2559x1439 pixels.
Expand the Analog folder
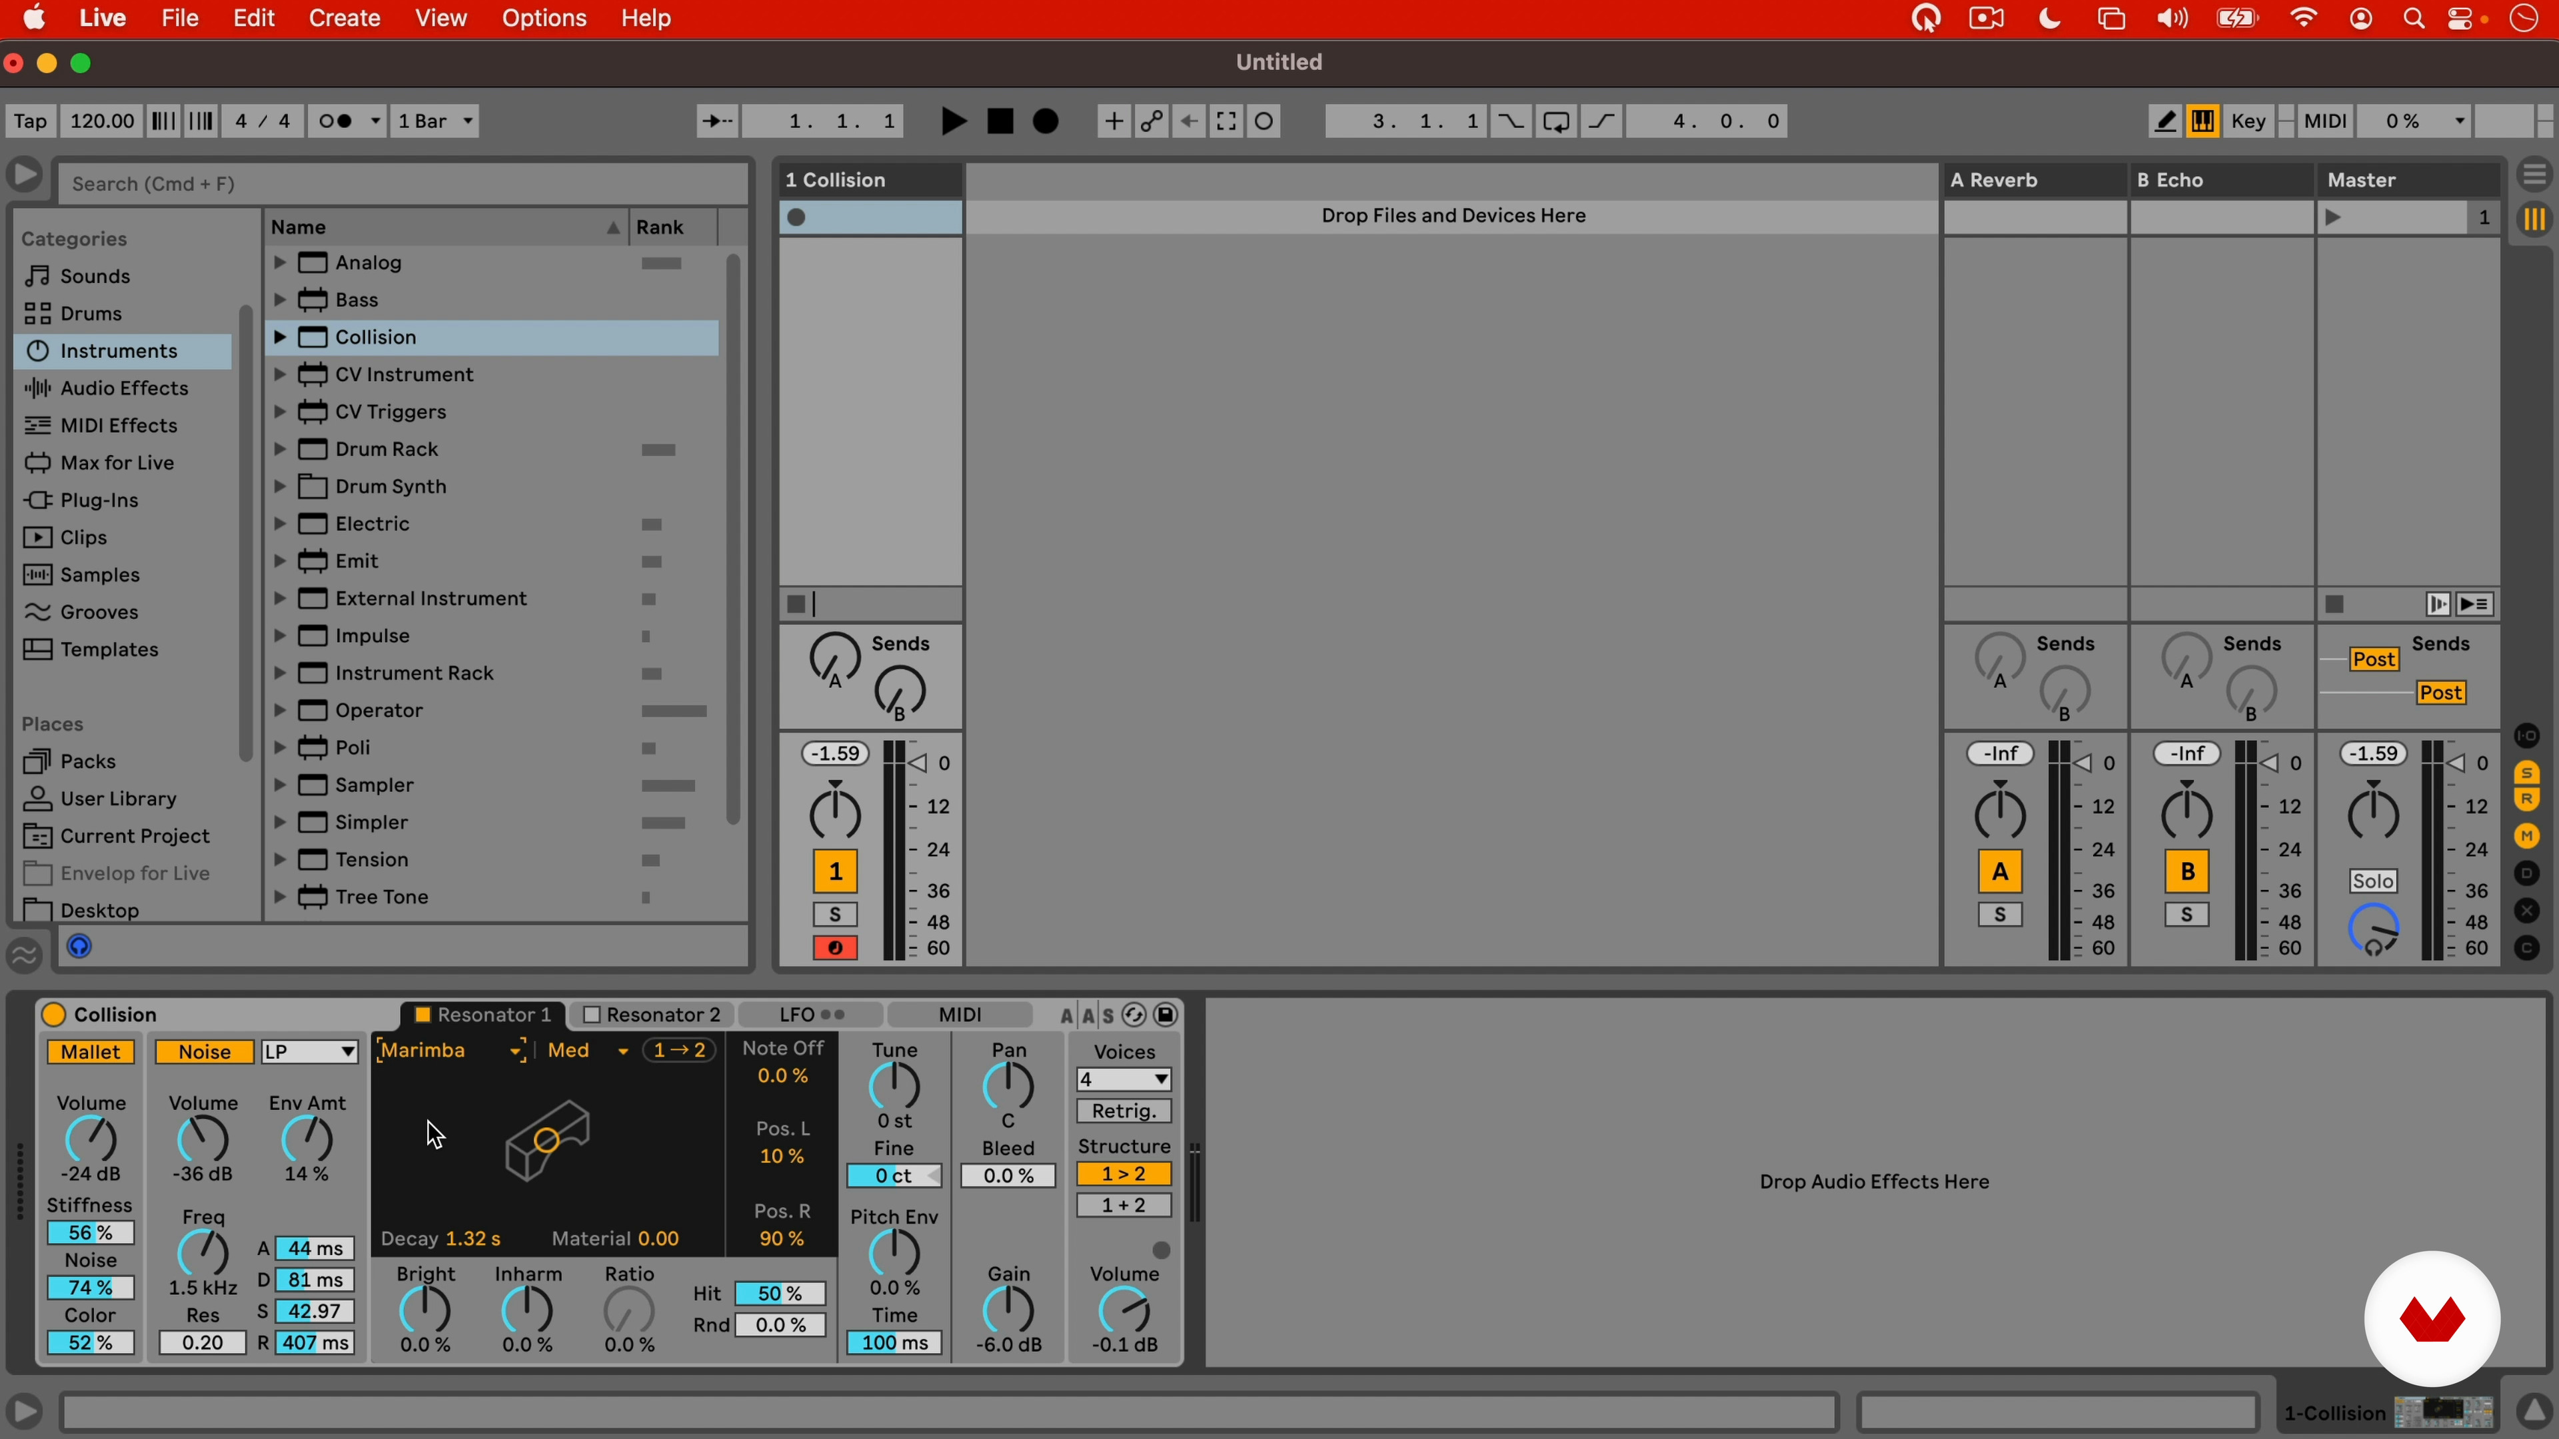(280, 262)
